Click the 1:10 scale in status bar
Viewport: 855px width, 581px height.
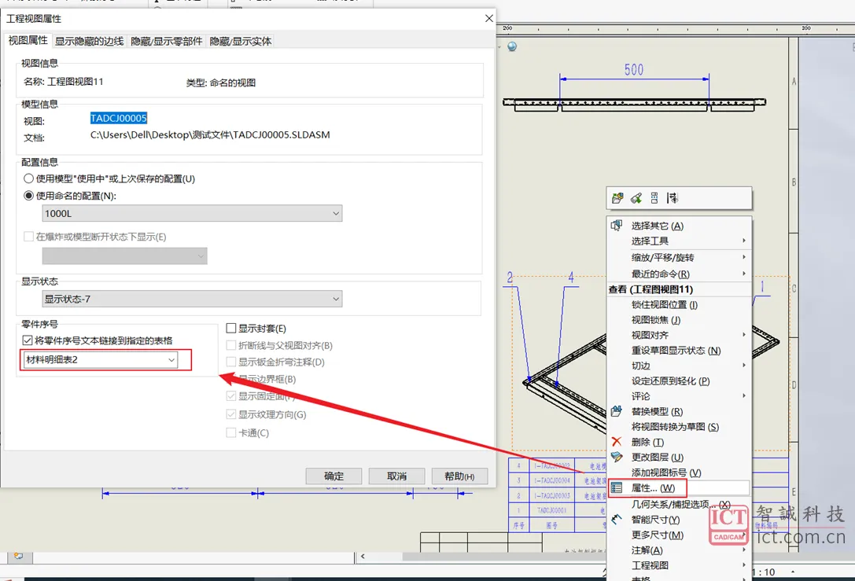764,572
